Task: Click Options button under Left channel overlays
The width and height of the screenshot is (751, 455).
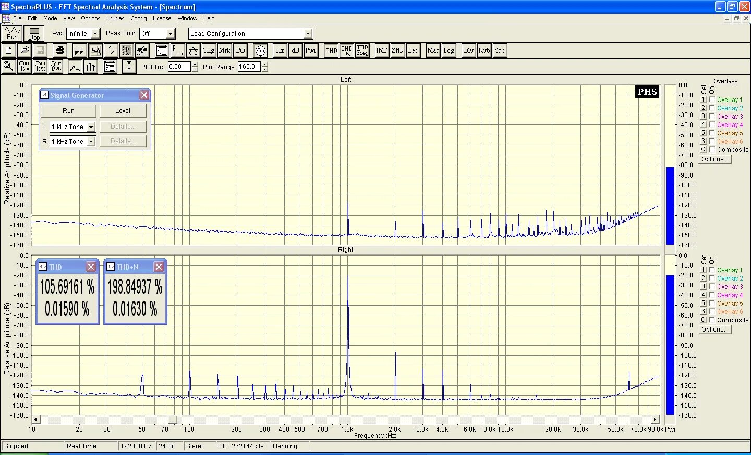Action: (x=715, y=159)
